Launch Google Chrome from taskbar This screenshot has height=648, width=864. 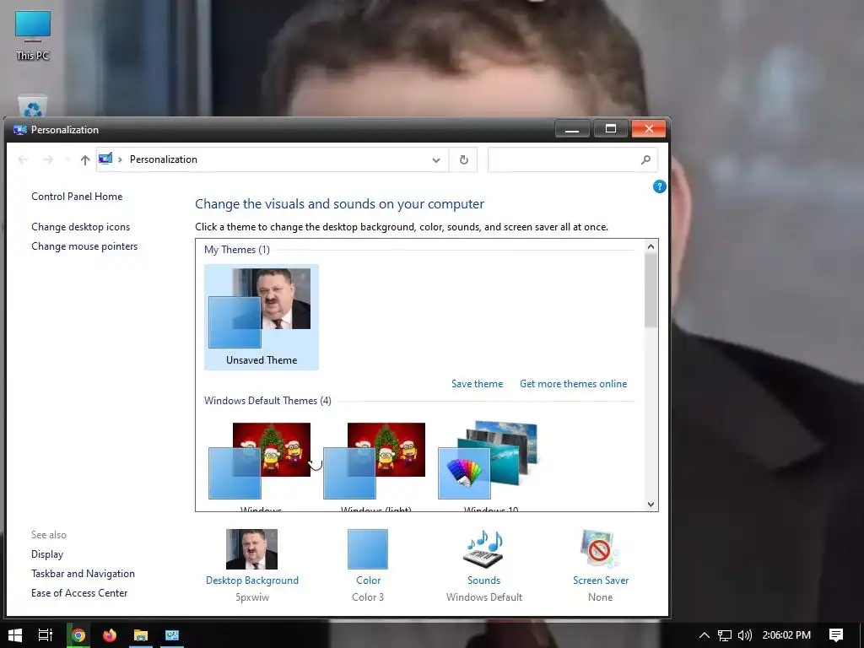tap(78, 635)
